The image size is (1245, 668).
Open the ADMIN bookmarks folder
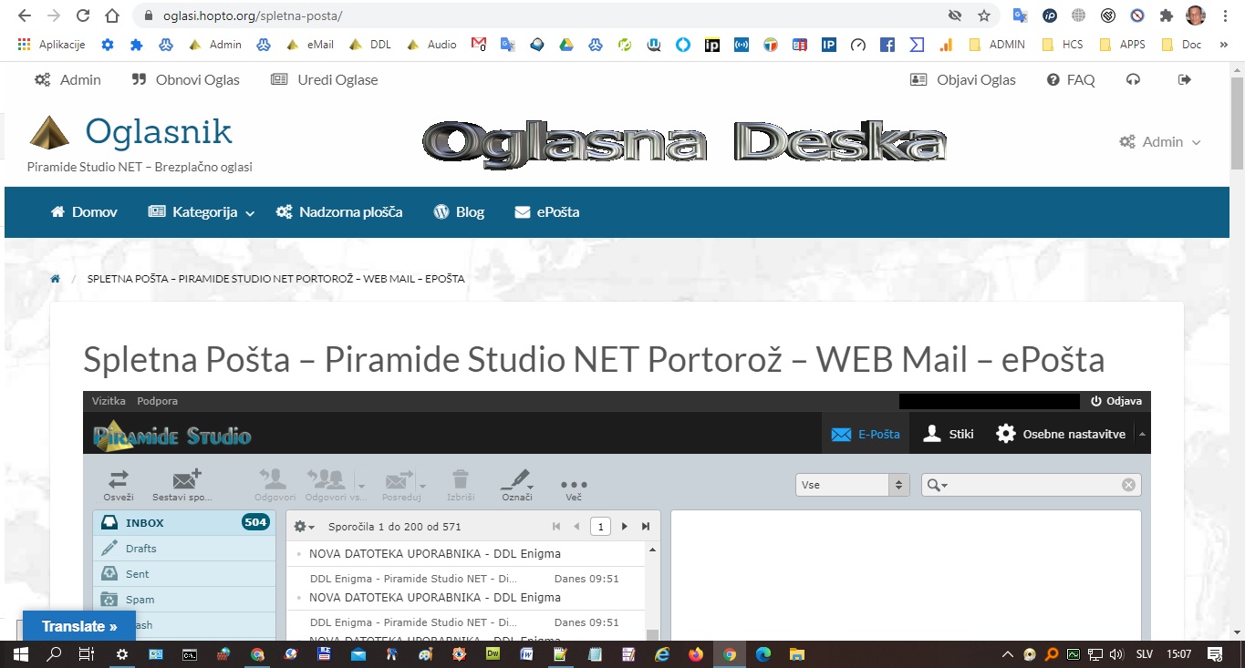pos(996,44)
